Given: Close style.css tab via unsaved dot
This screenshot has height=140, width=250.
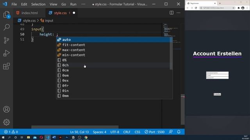Looking at the screenshot, I should [x=74, y=13].
